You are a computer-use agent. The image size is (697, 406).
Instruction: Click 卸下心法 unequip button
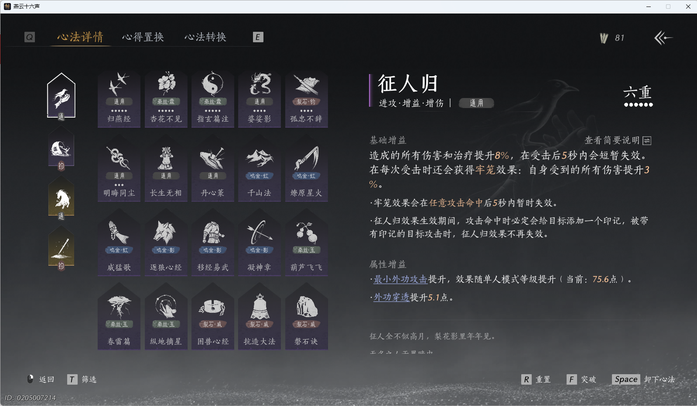(643, 379)
